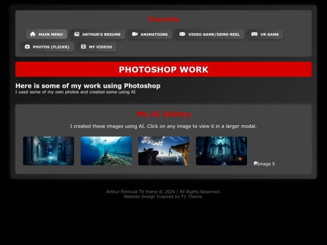Open Photos (Flickr) link
The width and height of the screenshot is (327, 245).
[47, 47]
